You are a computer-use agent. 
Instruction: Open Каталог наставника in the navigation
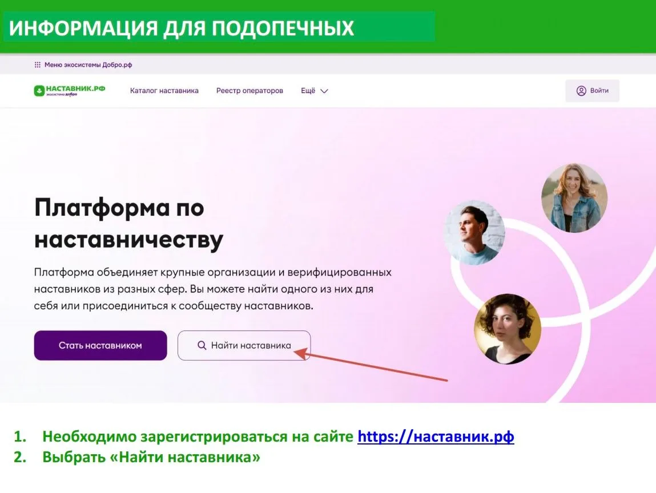pyautogui.click(x=164, y=91)
